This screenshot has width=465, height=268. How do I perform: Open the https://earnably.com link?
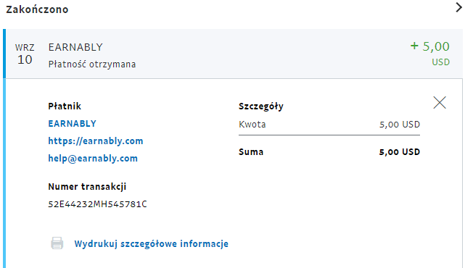96,141
